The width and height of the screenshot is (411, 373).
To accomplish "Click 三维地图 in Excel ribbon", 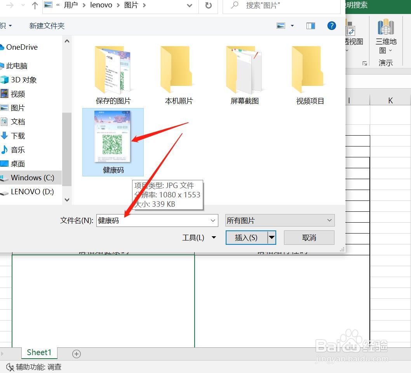I will coord(386,36).
